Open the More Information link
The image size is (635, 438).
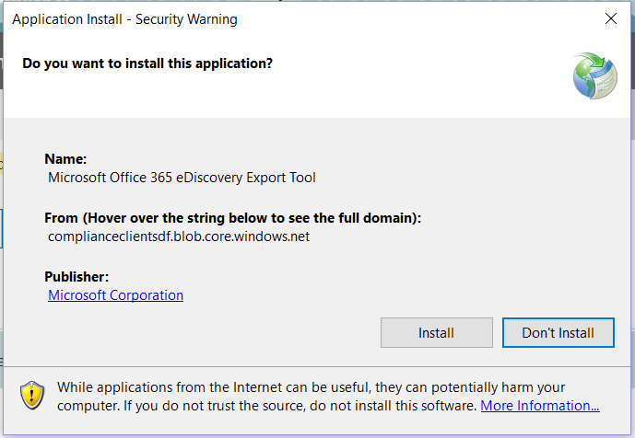(540, 405)
